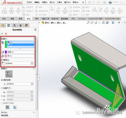126x118 pixels.
Task: Click the supporting faces selection icon
Action: [3, 42]
